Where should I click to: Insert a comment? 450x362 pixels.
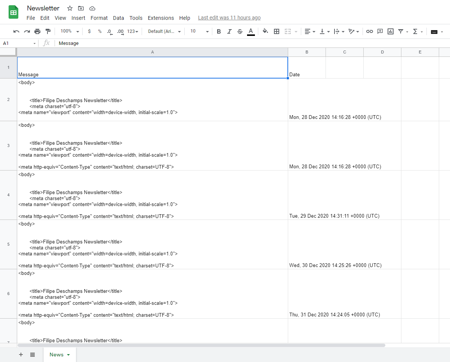[x=380, y=31]
